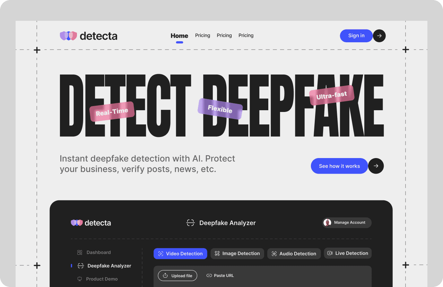Click the Flexible purple tag
The image size is (443, 287).
click(220, 109)
